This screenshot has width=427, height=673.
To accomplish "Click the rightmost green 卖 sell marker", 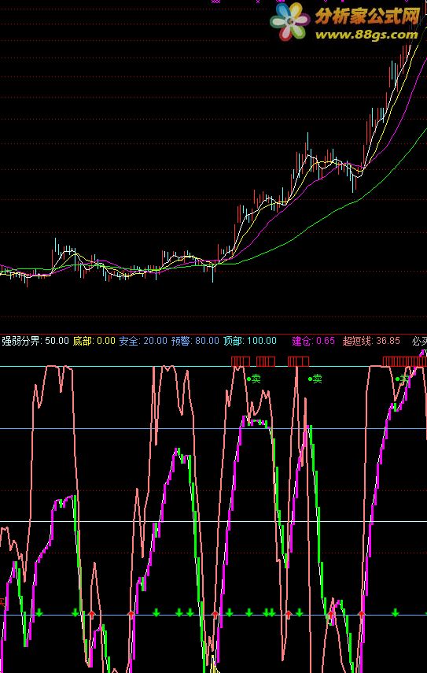I will click(402, 379).
